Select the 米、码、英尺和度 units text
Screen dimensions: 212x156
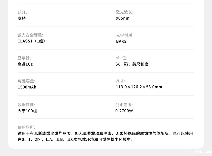(x=132, y=64)
